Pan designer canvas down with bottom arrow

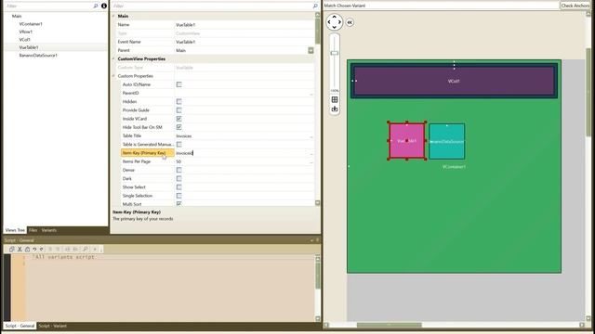(x=335, y=27)
